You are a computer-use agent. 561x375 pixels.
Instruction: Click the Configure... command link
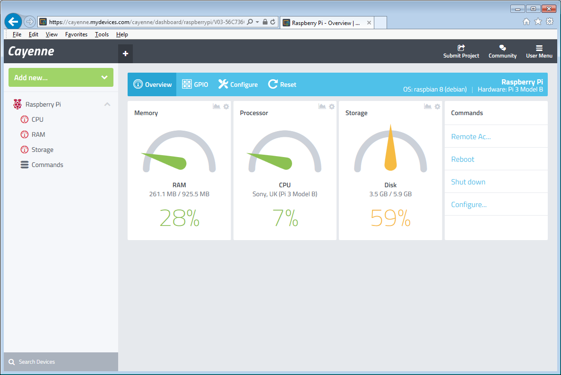469,205
